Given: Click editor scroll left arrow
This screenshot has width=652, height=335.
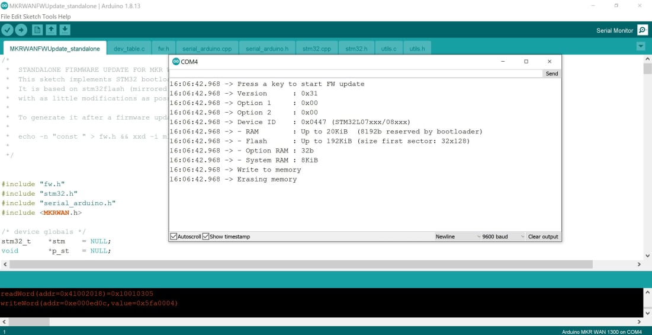Looking at the screenshot, I should coord(5,264).
